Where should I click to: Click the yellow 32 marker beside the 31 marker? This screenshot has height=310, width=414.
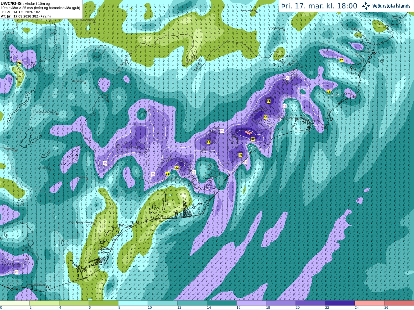coord(177,168)
